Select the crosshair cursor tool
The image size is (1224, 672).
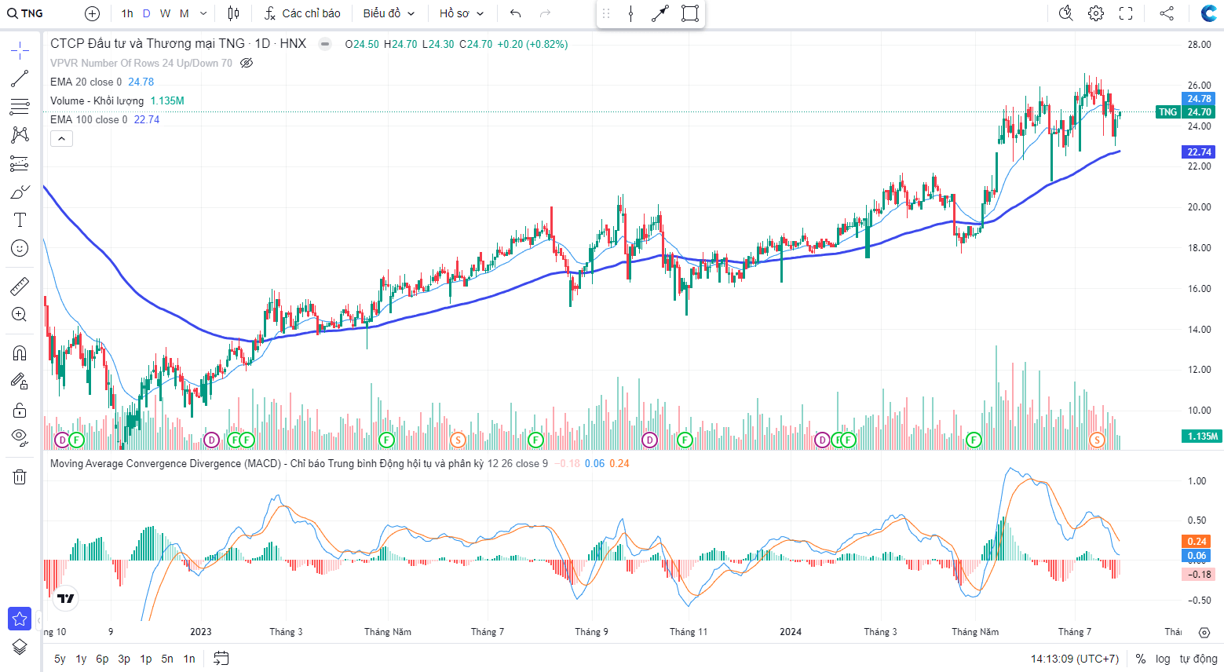20,51
